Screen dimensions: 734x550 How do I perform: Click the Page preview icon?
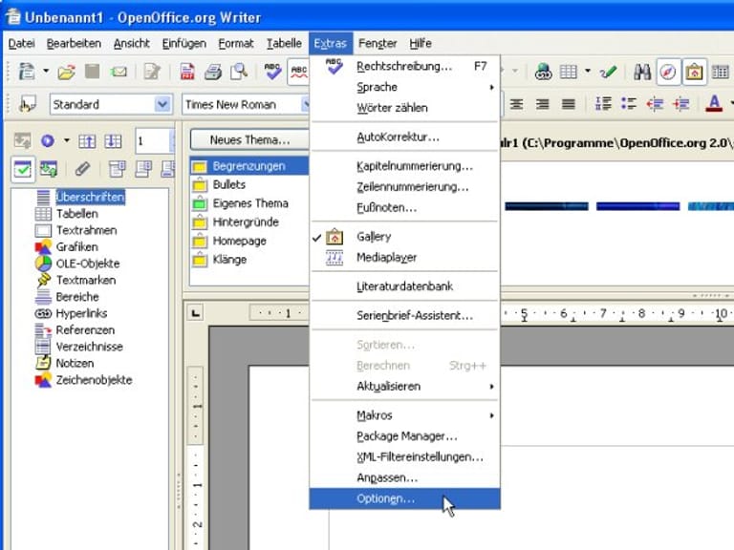coord(239,72)
